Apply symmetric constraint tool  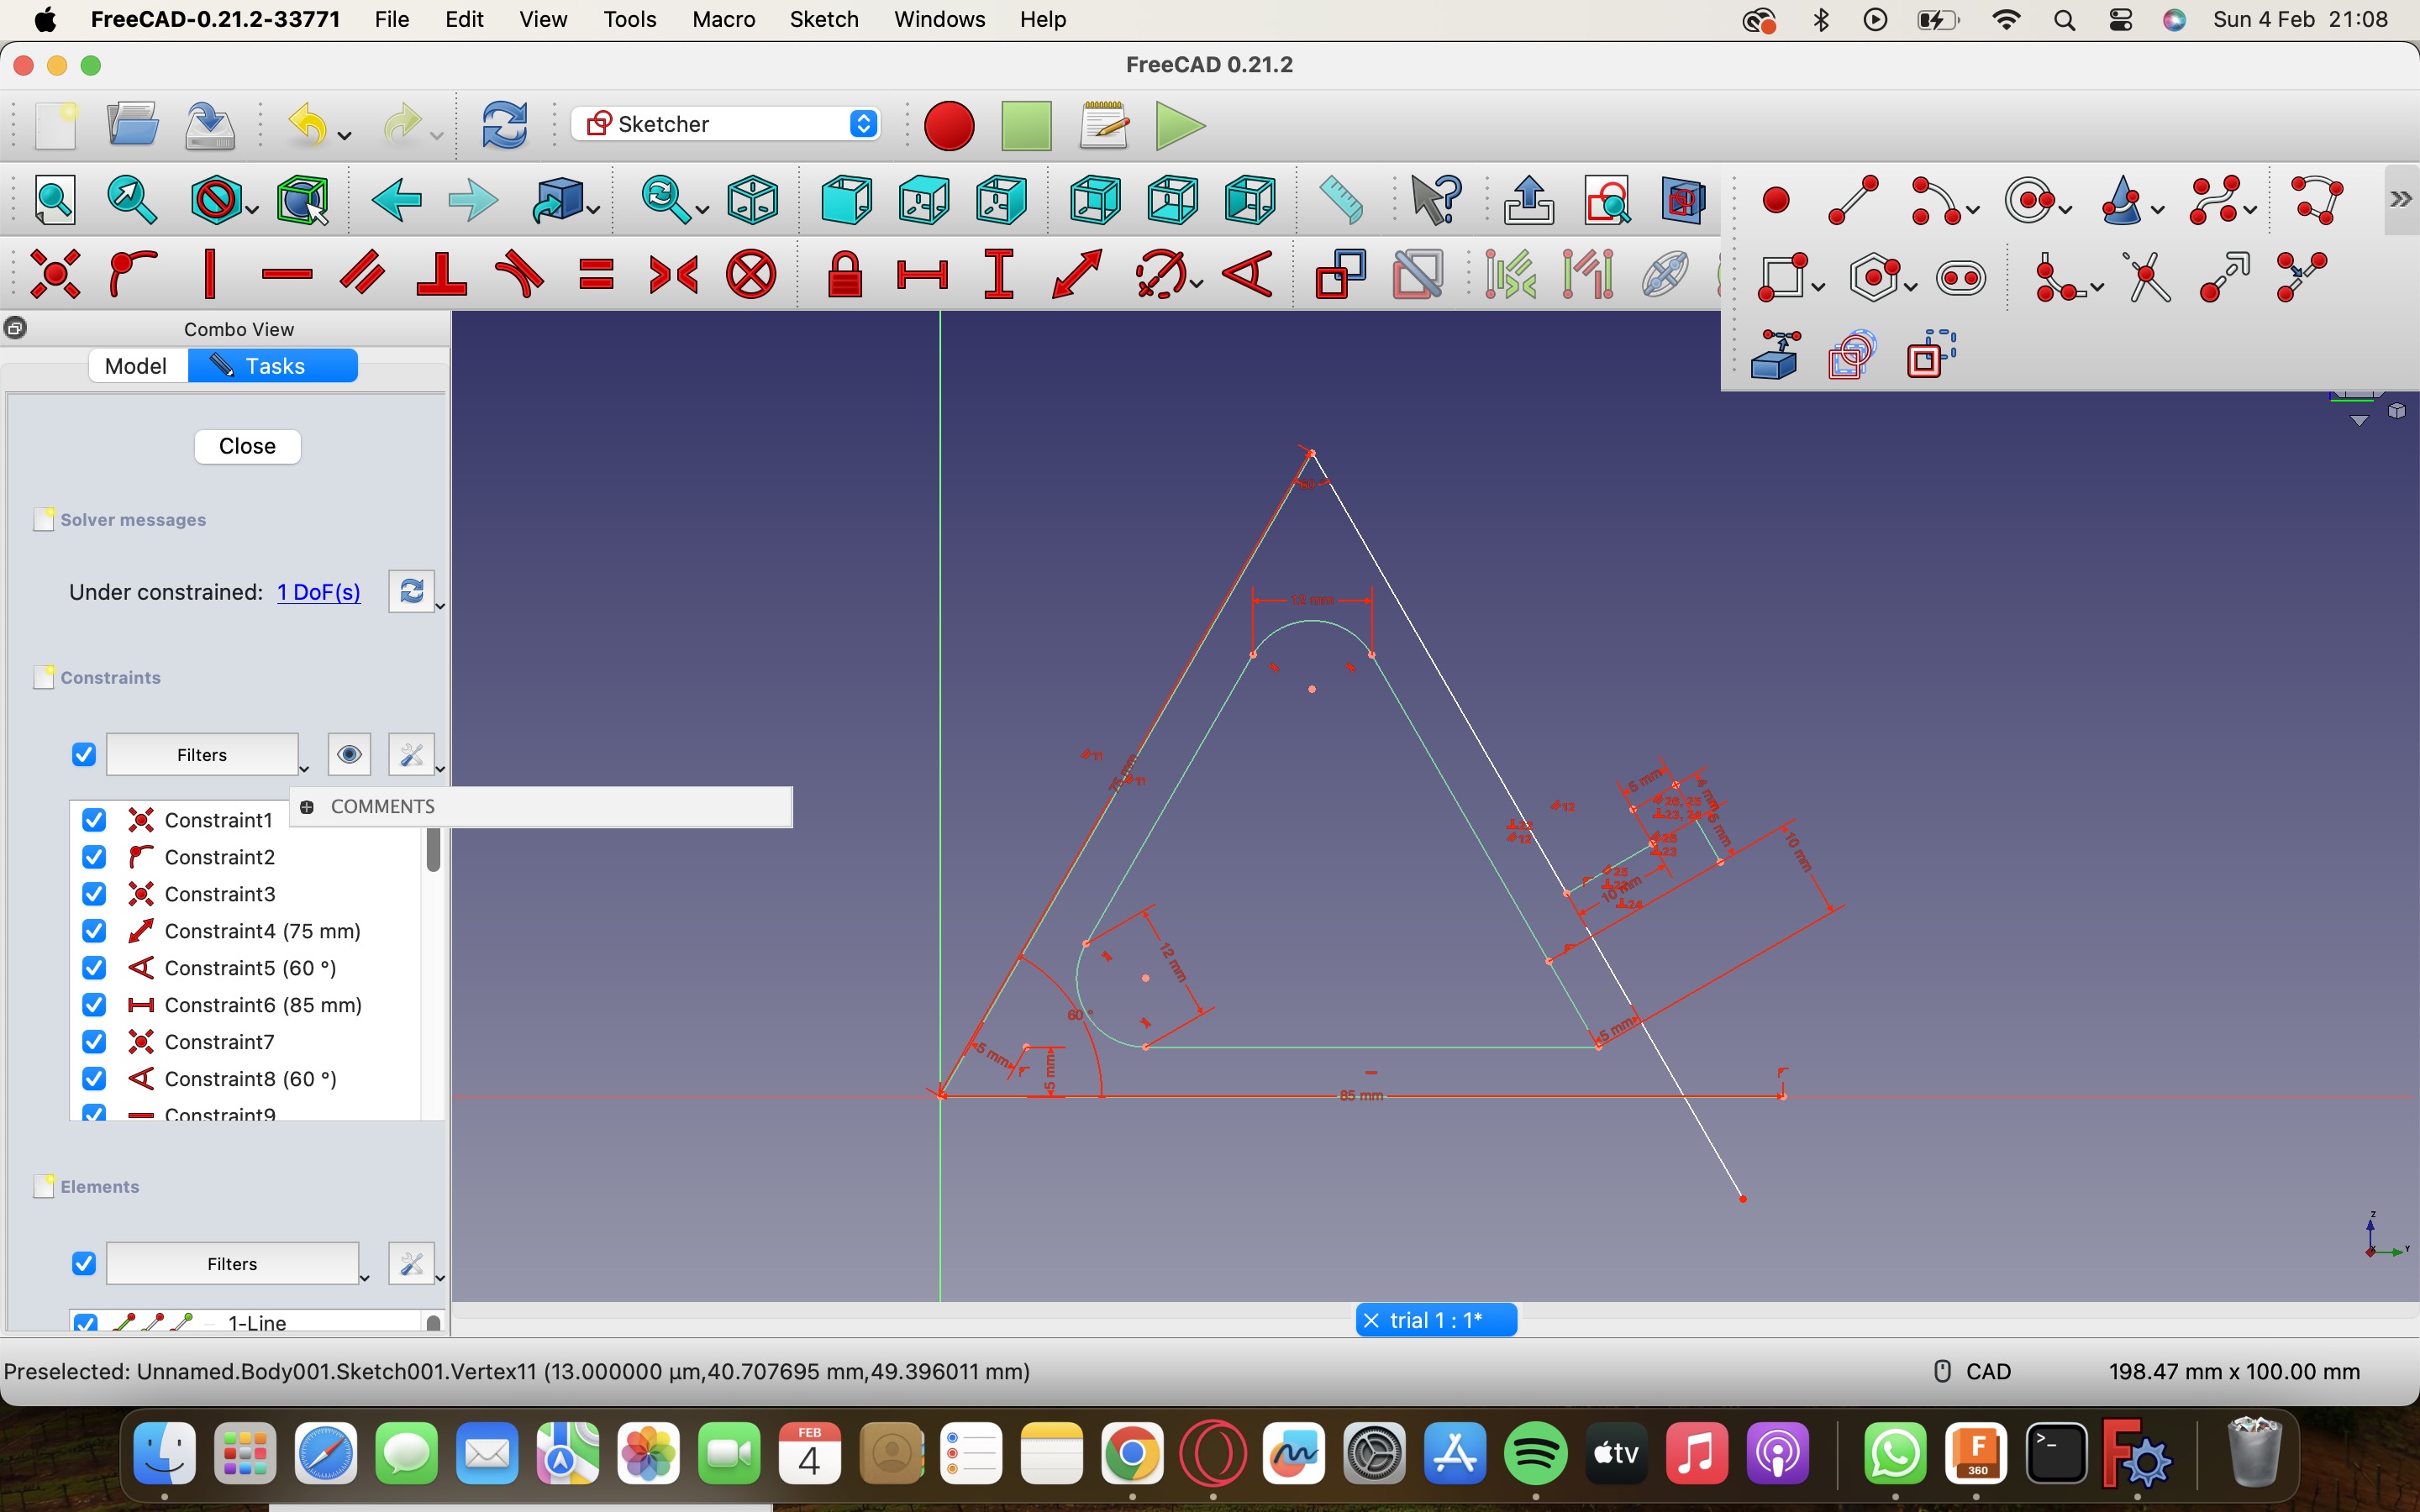coord(674,274)
